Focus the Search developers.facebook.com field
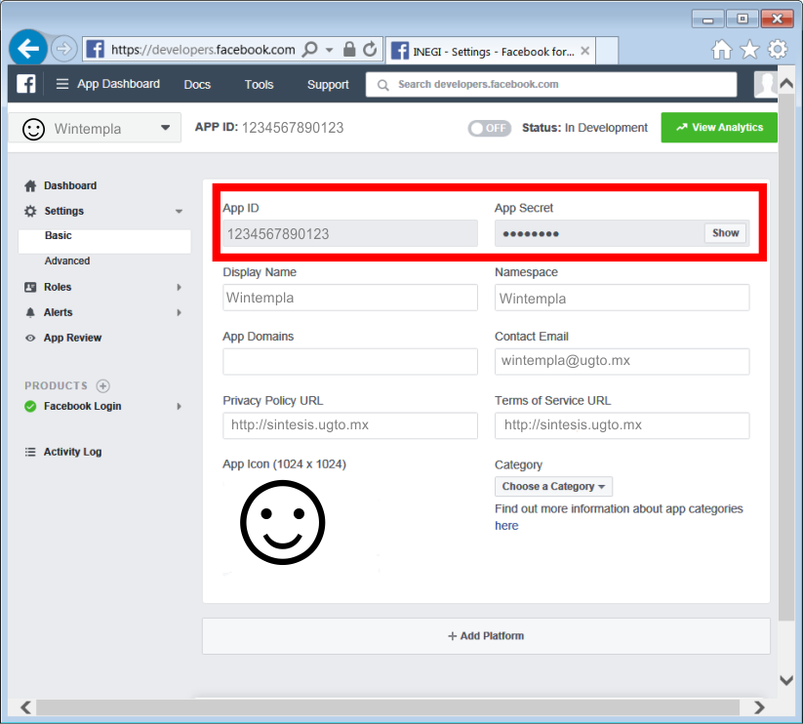This screenshot has width=803, height=724. [551, 85]
